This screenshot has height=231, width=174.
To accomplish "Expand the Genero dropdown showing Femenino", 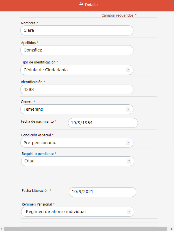I will point(128,109).
